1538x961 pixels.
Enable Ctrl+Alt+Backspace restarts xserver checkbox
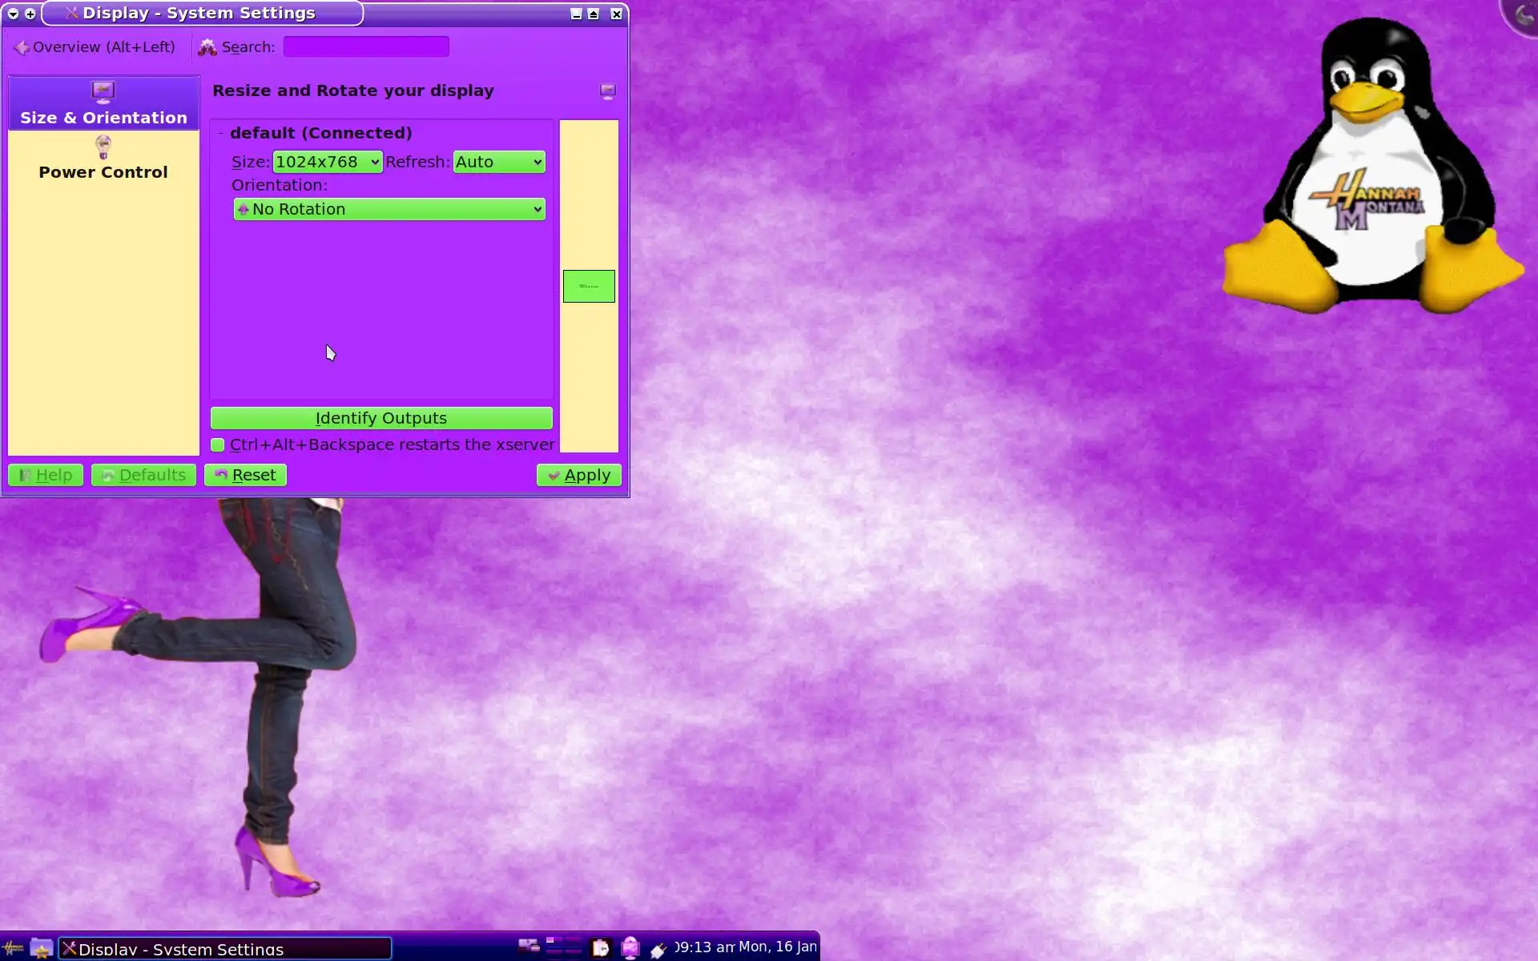218,445
